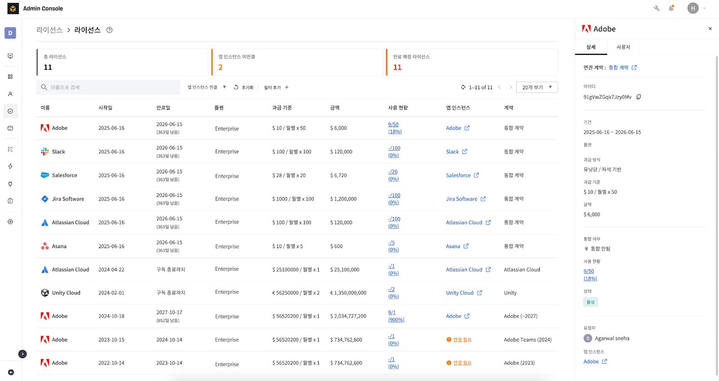Image resolution: width=719 pixels, height=381 pixels.
Task: Close the Adobe detail panel
Action: 710,29
